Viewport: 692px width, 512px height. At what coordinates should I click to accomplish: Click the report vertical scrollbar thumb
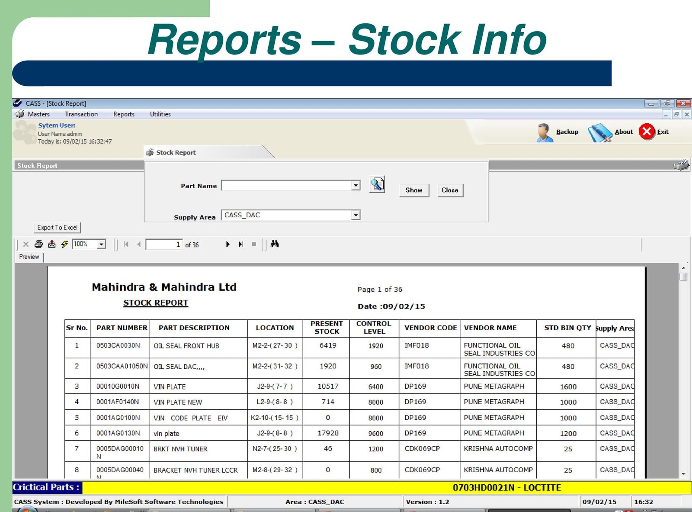pos(683,277)
